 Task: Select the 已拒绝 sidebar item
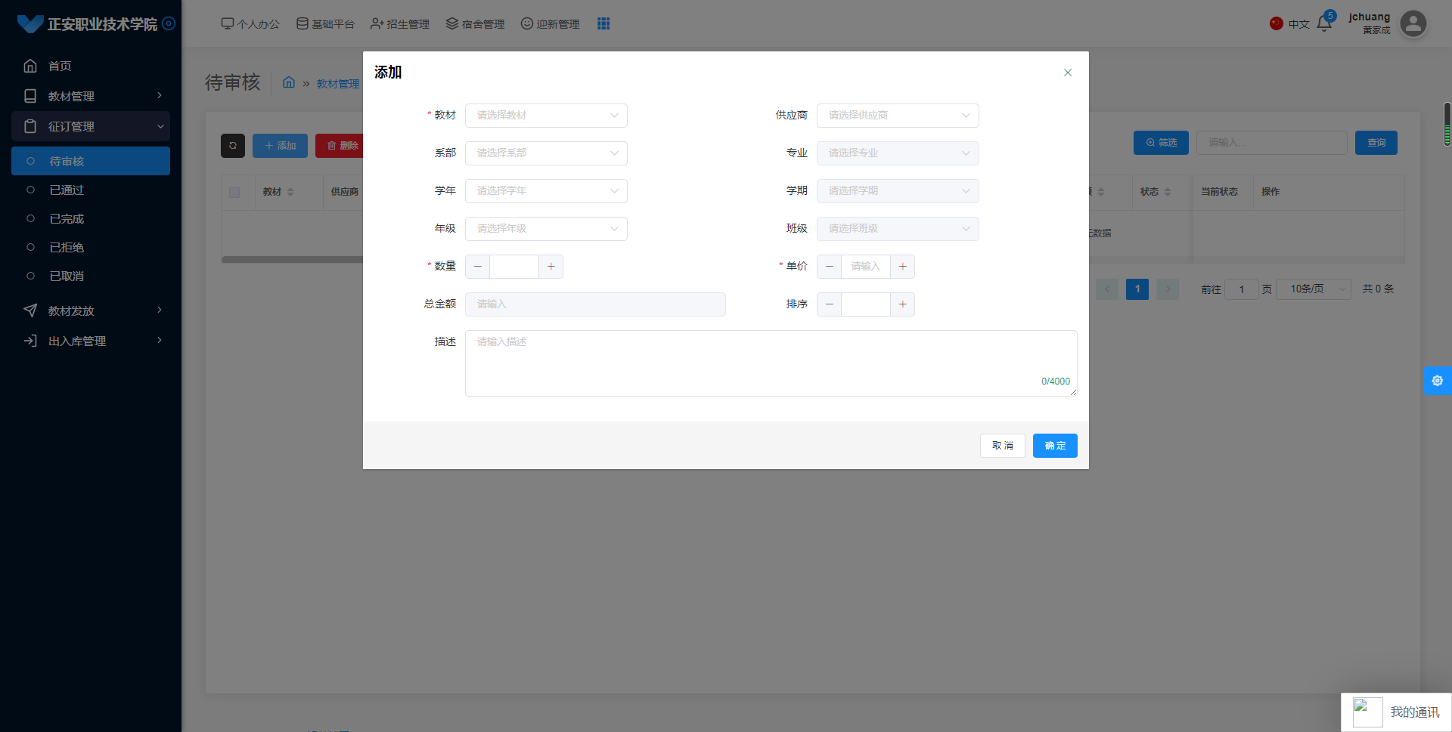67,248
